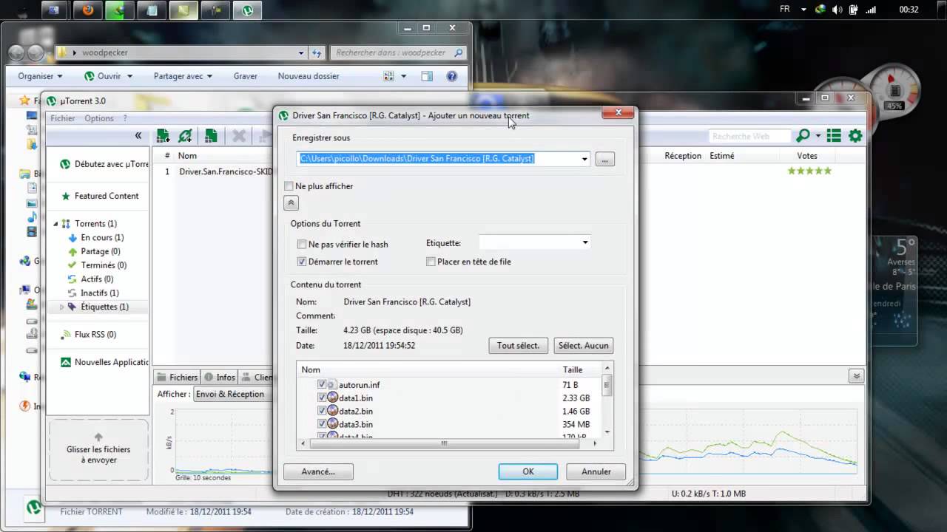Collapse the detail pane with the chevron button
947x532 pixels.
(x=856, y=376)
